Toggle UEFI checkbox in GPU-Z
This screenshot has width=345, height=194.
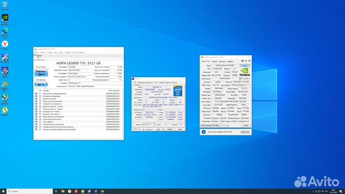pos(245,79)
